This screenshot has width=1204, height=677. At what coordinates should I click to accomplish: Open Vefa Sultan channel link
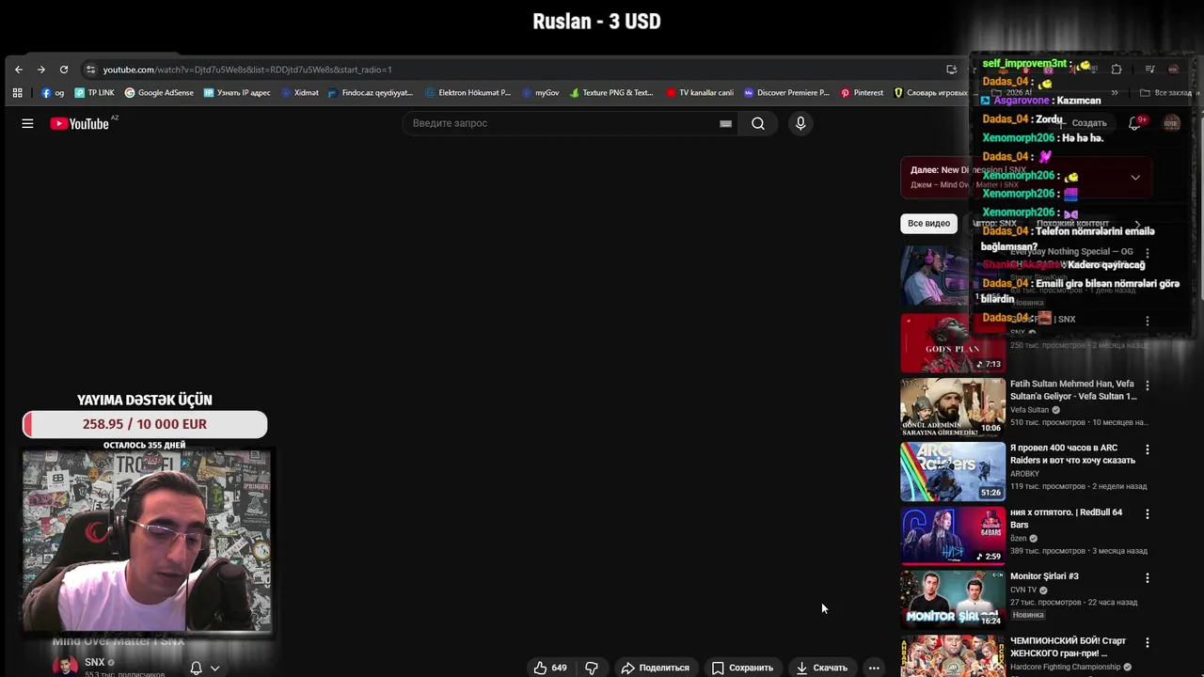tap(1029, 410)
